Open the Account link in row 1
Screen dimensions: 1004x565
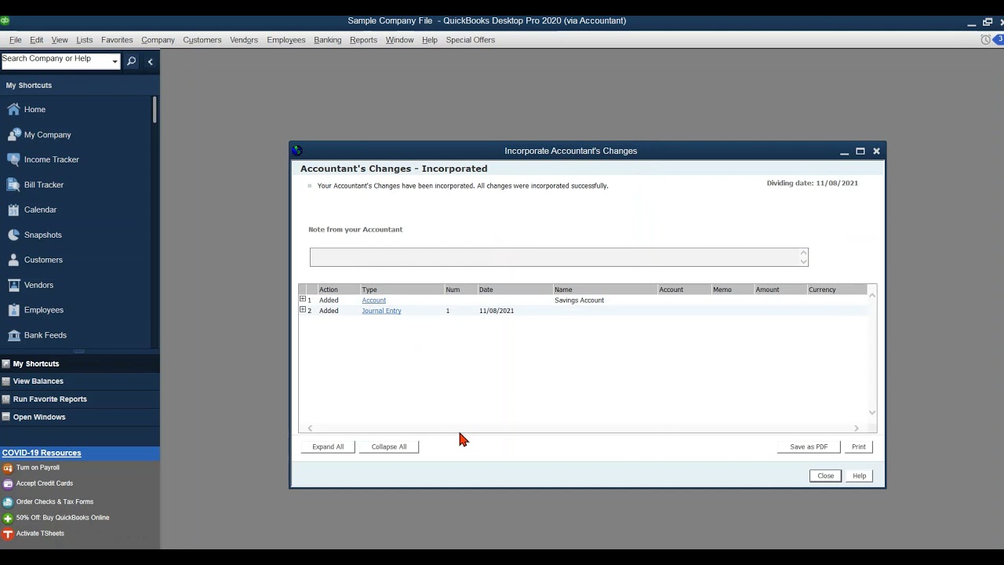[x=373, y=300]
